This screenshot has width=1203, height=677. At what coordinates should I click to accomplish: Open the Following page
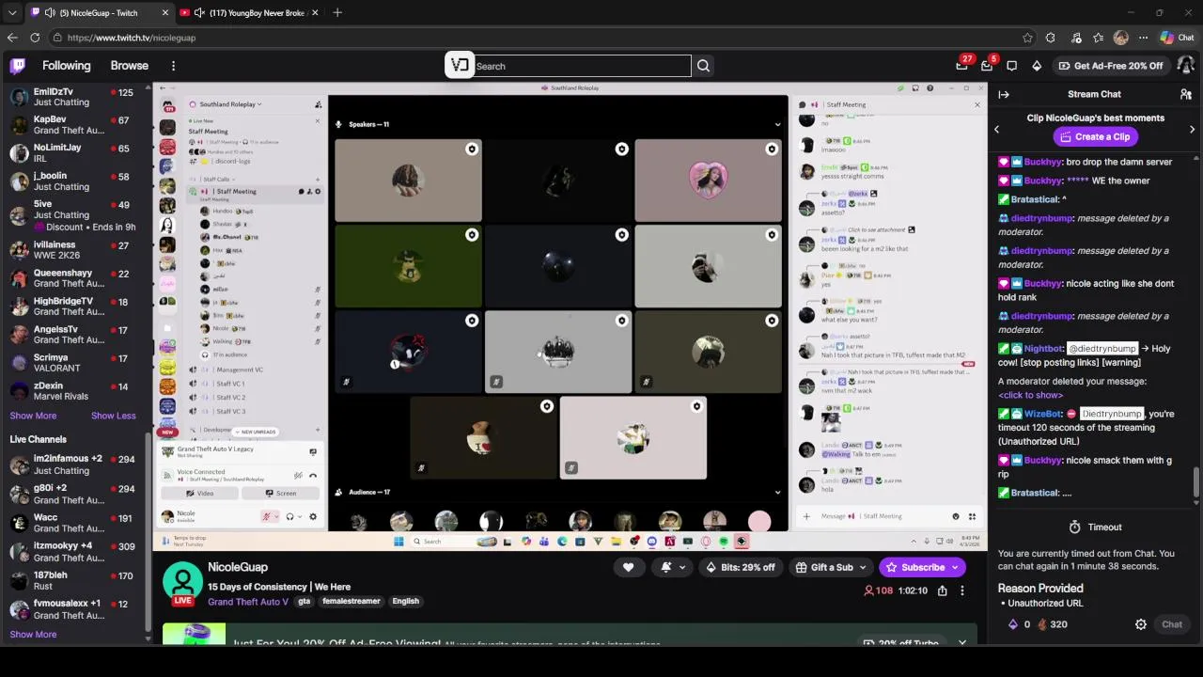click(x=67, y=66)
